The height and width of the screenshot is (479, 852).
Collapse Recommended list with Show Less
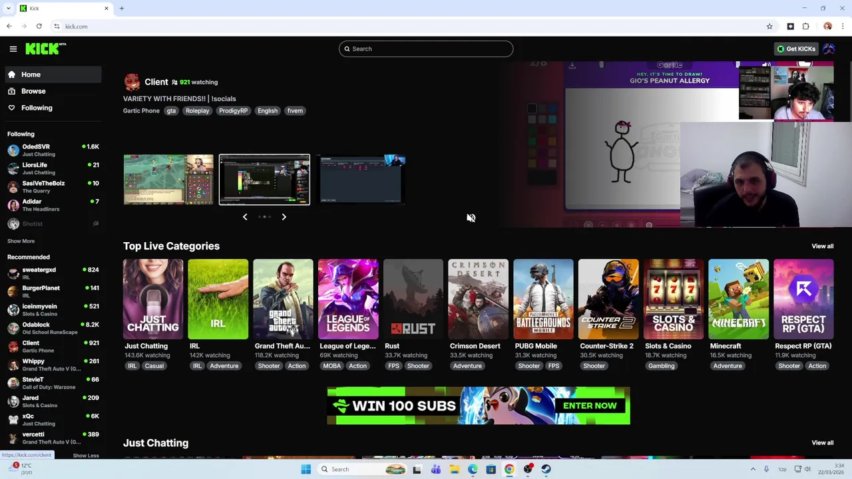(85, 456)
